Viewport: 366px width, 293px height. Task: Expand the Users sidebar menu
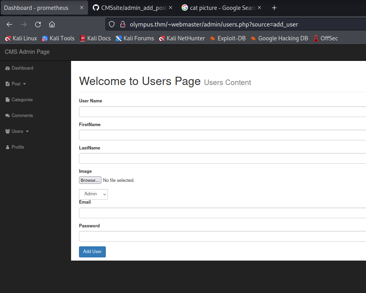17,131
